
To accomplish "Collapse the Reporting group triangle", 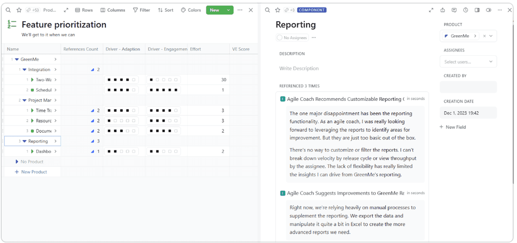I will tap(24, 141).
